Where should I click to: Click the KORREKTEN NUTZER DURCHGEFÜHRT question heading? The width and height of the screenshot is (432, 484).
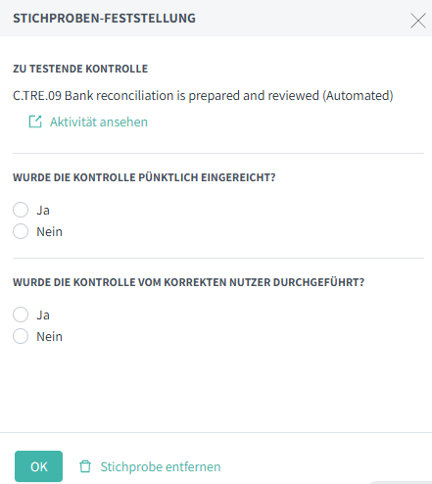pos(188,282)
